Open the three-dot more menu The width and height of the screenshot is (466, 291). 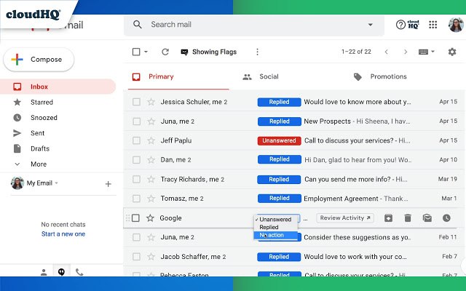257,52
